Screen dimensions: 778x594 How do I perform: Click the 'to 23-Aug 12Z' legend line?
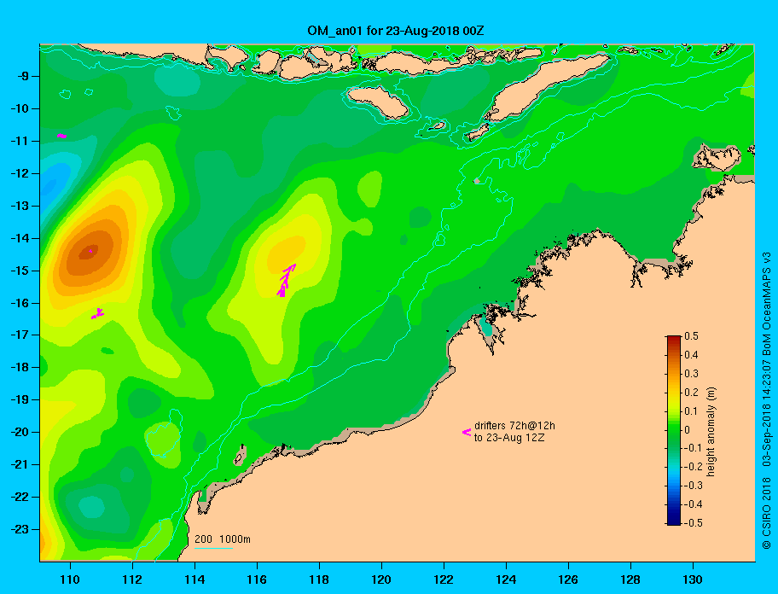pyautogui.click(x=509, y=438)
